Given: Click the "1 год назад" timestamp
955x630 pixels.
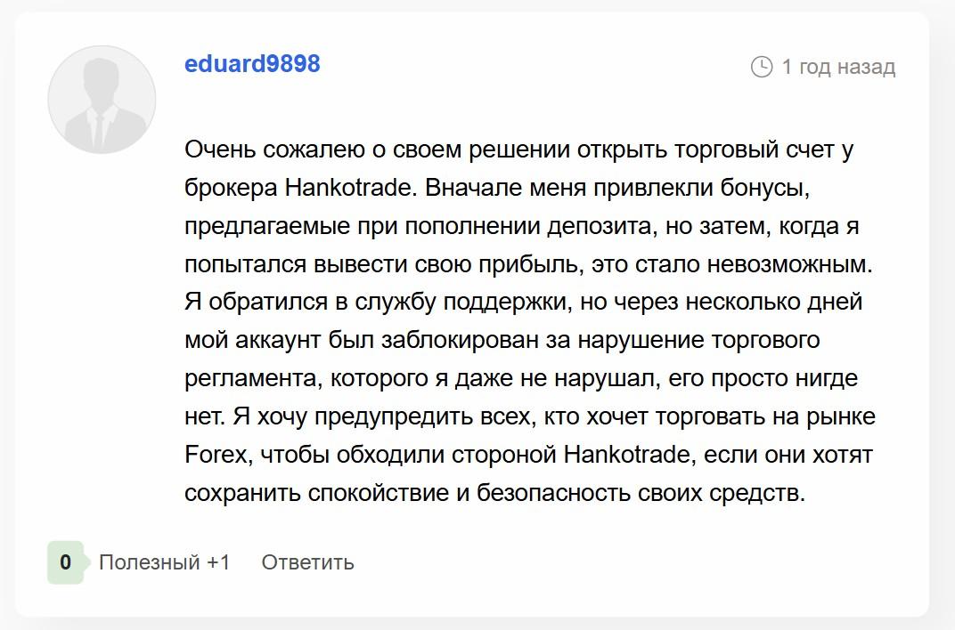Looking at the screenshot, I should click(x=838, y=67).
